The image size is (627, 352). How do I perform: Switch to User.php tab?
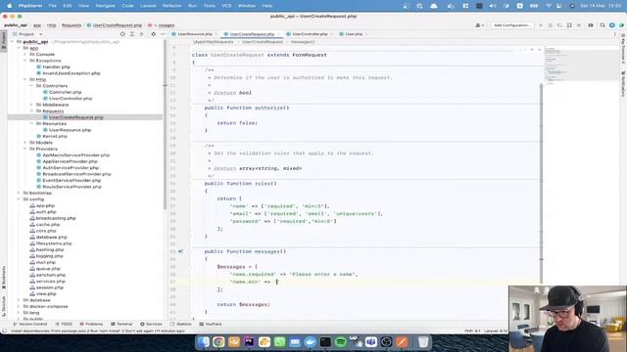(354, 34)
